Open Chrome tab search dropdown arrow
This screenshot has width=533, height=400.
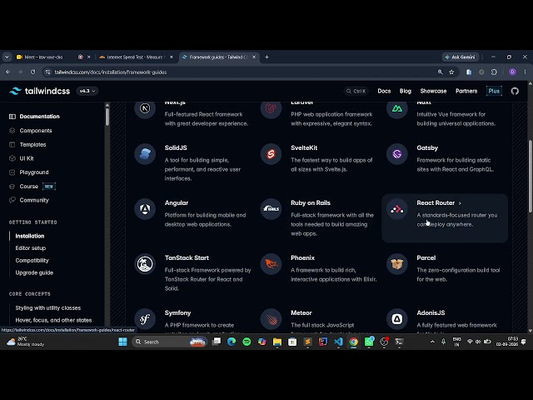click(x=7, y=57)
